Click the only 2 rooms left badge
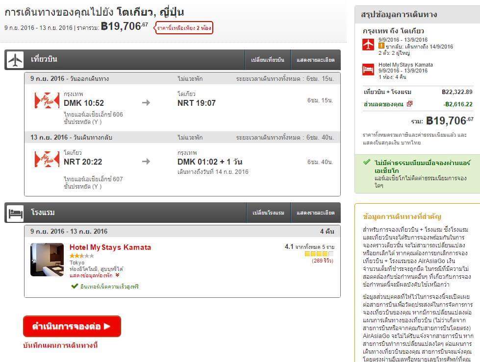480x362 pixels. tap(183, 28)
